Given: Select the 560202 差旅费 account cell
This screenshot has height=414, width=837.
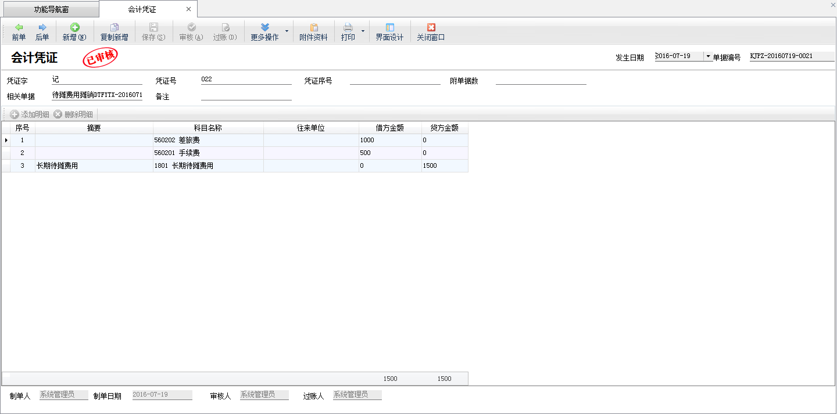Looking at the screenshot, I should tap(208, 141).
